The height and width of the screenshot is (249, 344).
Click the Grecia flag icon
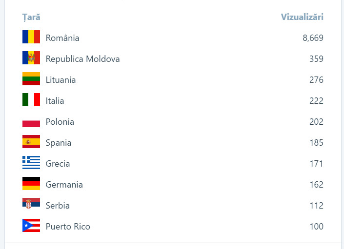click(x=31, y=163)
